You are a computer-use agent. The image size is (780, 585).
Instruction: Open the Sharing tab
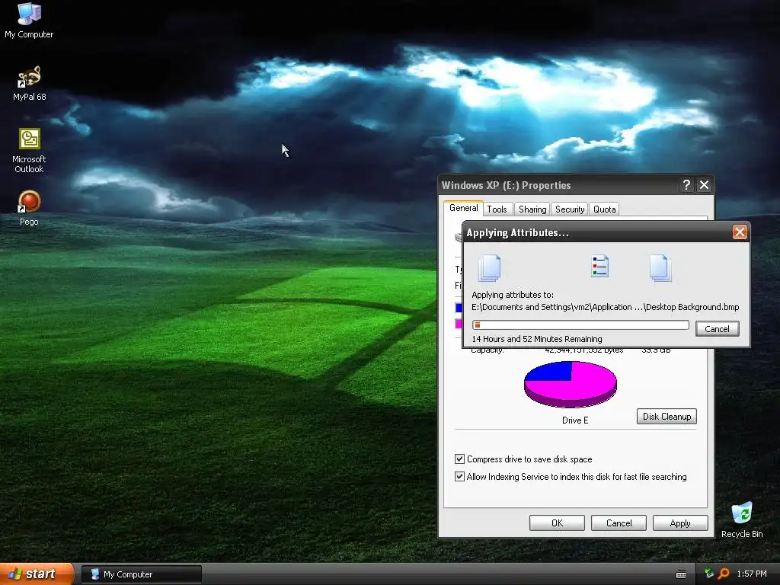(x=532, y=209)
